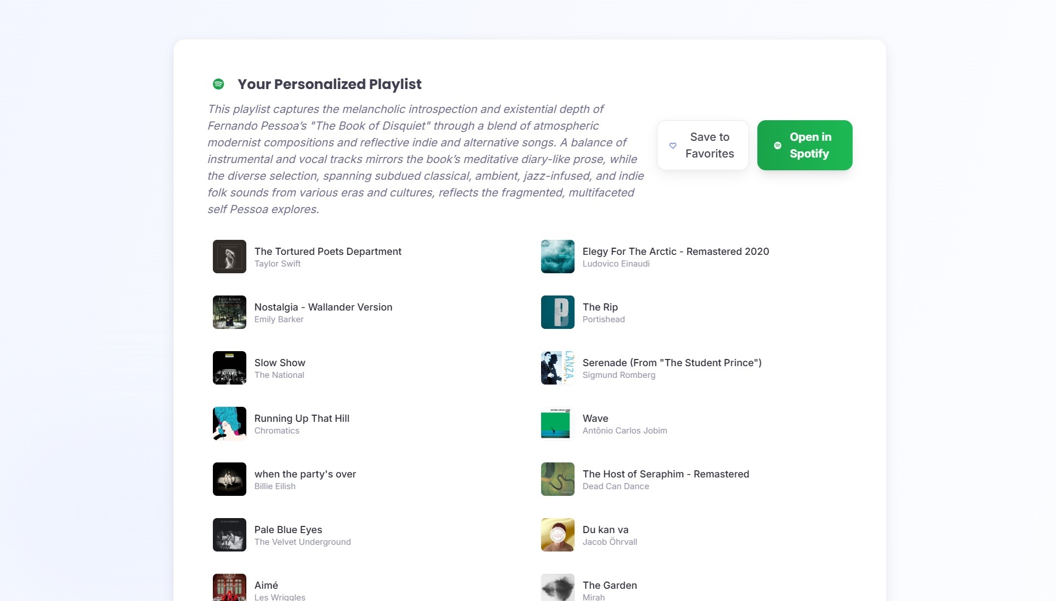Image resolution: width=1056 pixels, height=601 pixels.
Task: Click the artist name The National
Action: [x=279, y=375]
